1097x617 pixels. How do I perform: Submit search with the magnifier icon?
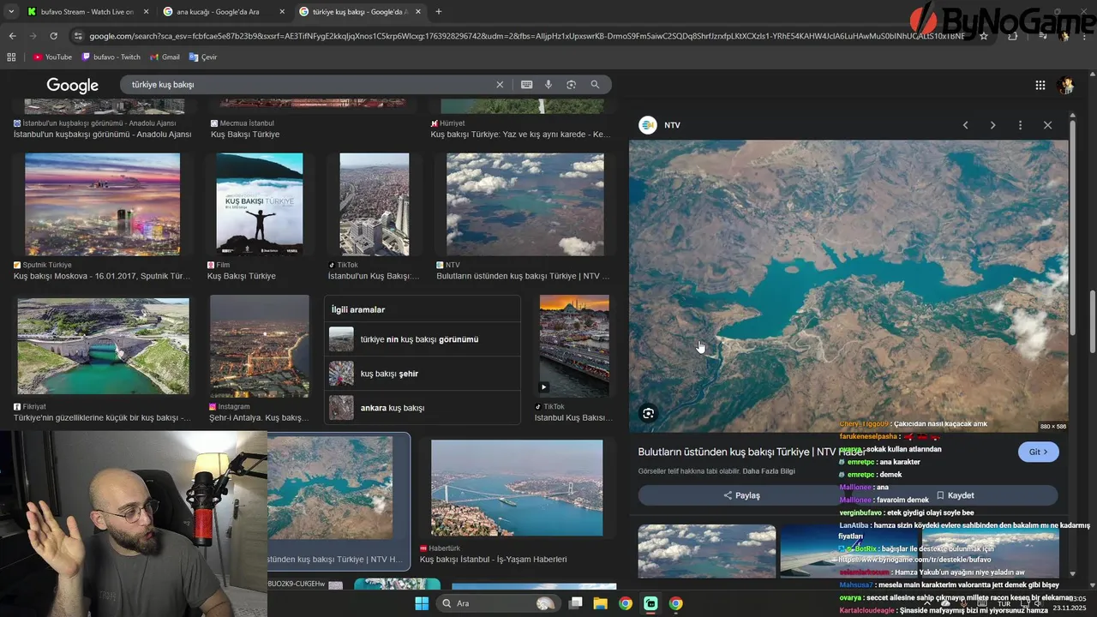point(595,85)
